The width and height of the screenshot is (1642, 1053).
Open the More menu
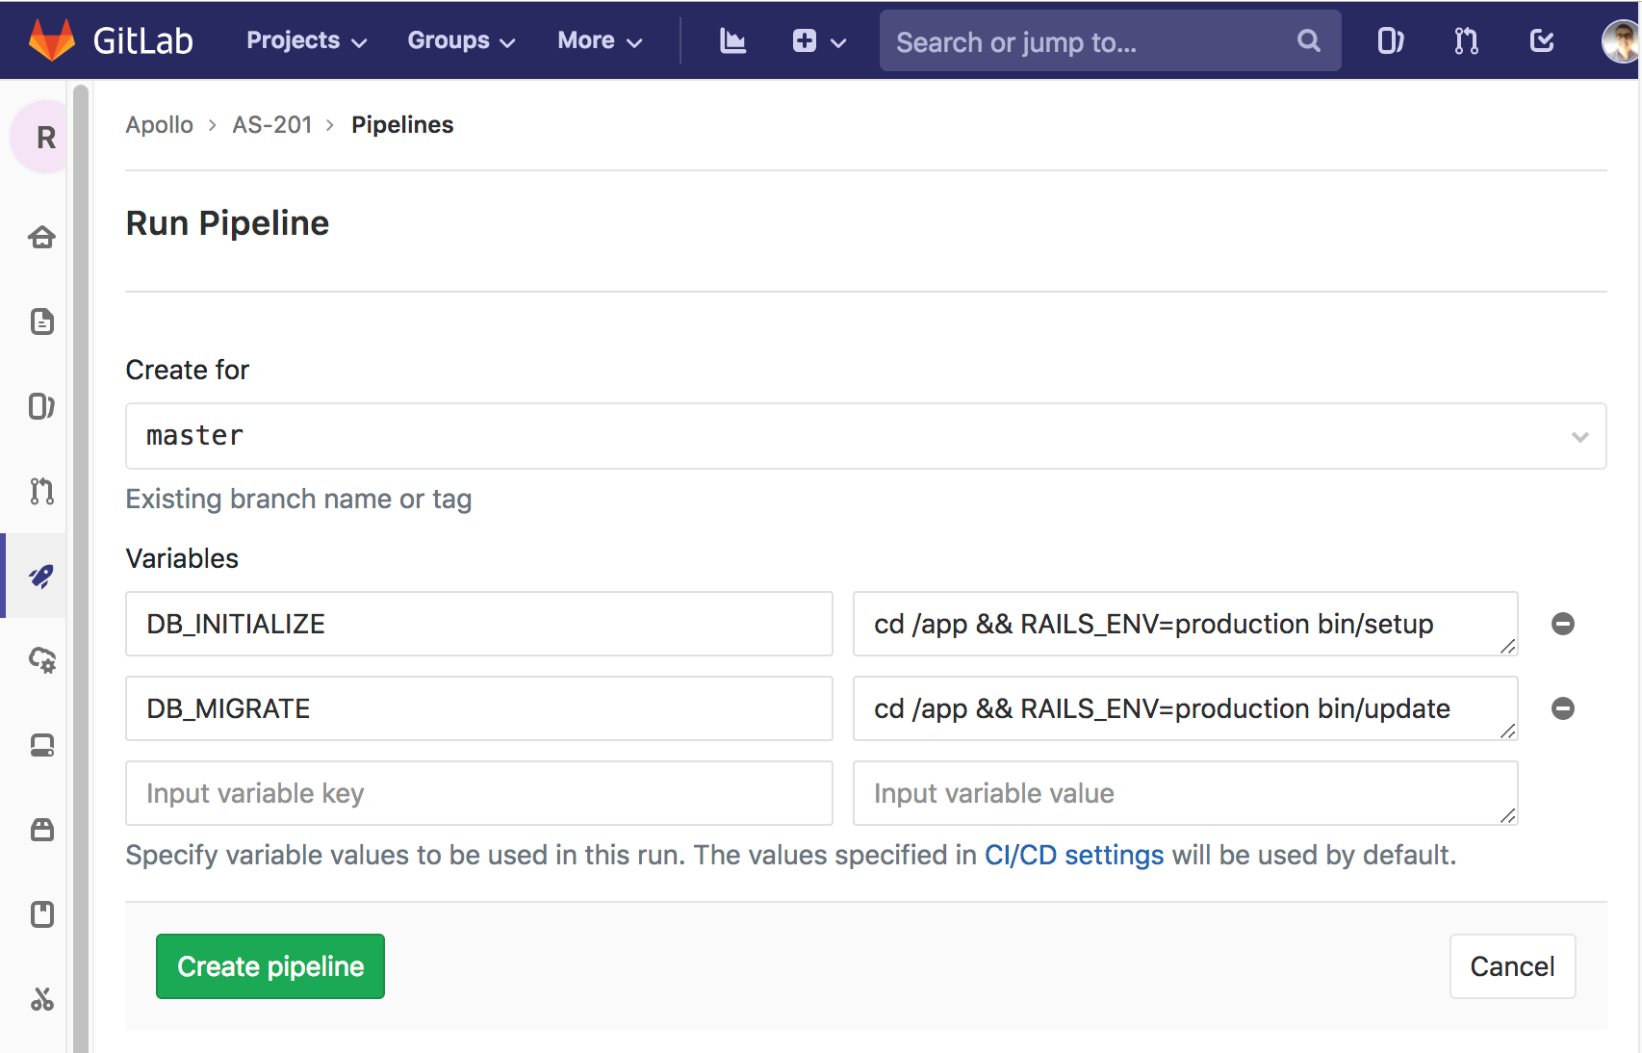(598, 40)
